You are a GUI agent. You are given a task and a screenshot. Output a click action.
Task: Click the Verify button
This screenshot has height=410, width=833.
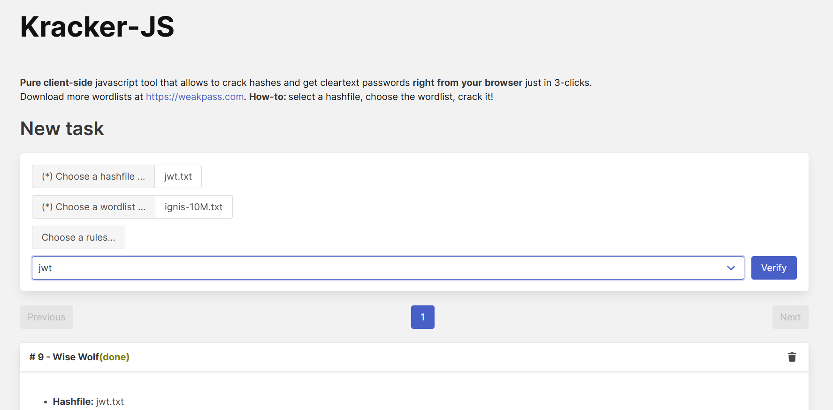pos(774,268)
